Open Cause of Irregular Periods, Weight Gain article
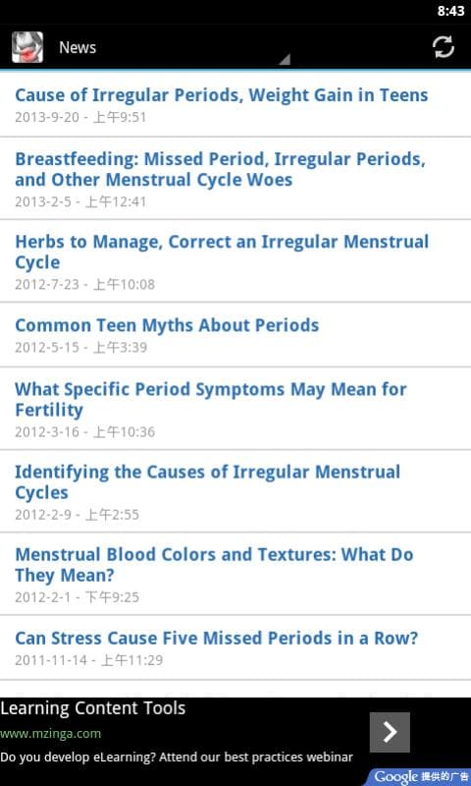471x786 pixels. tap(235, 104)
